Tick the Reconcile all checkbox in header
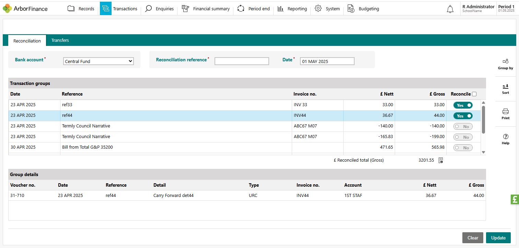519x248 pixels. point(474,94)
